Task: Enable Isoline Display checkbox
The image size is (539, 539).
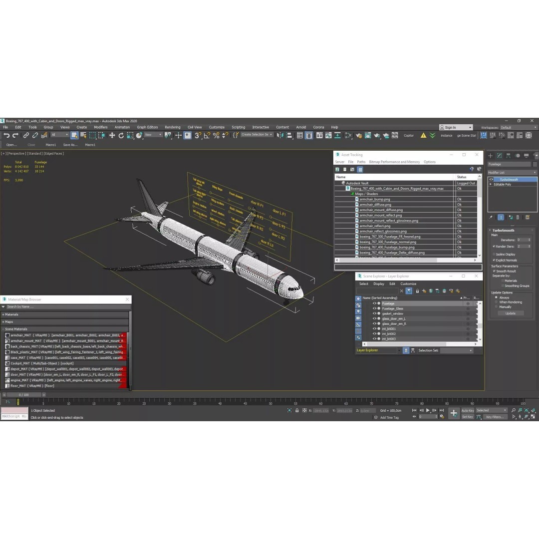Action: [494, 255]
